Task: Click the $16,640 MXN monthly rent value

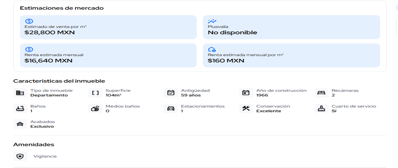Action: [48, 61]
